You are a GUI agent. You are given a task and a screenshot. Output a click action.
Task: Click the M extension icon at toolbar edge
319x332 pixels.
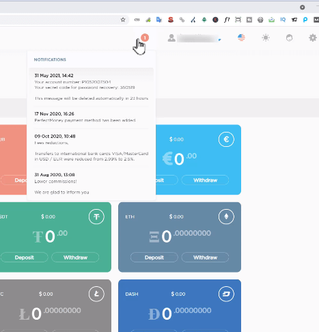pos(316,20)
